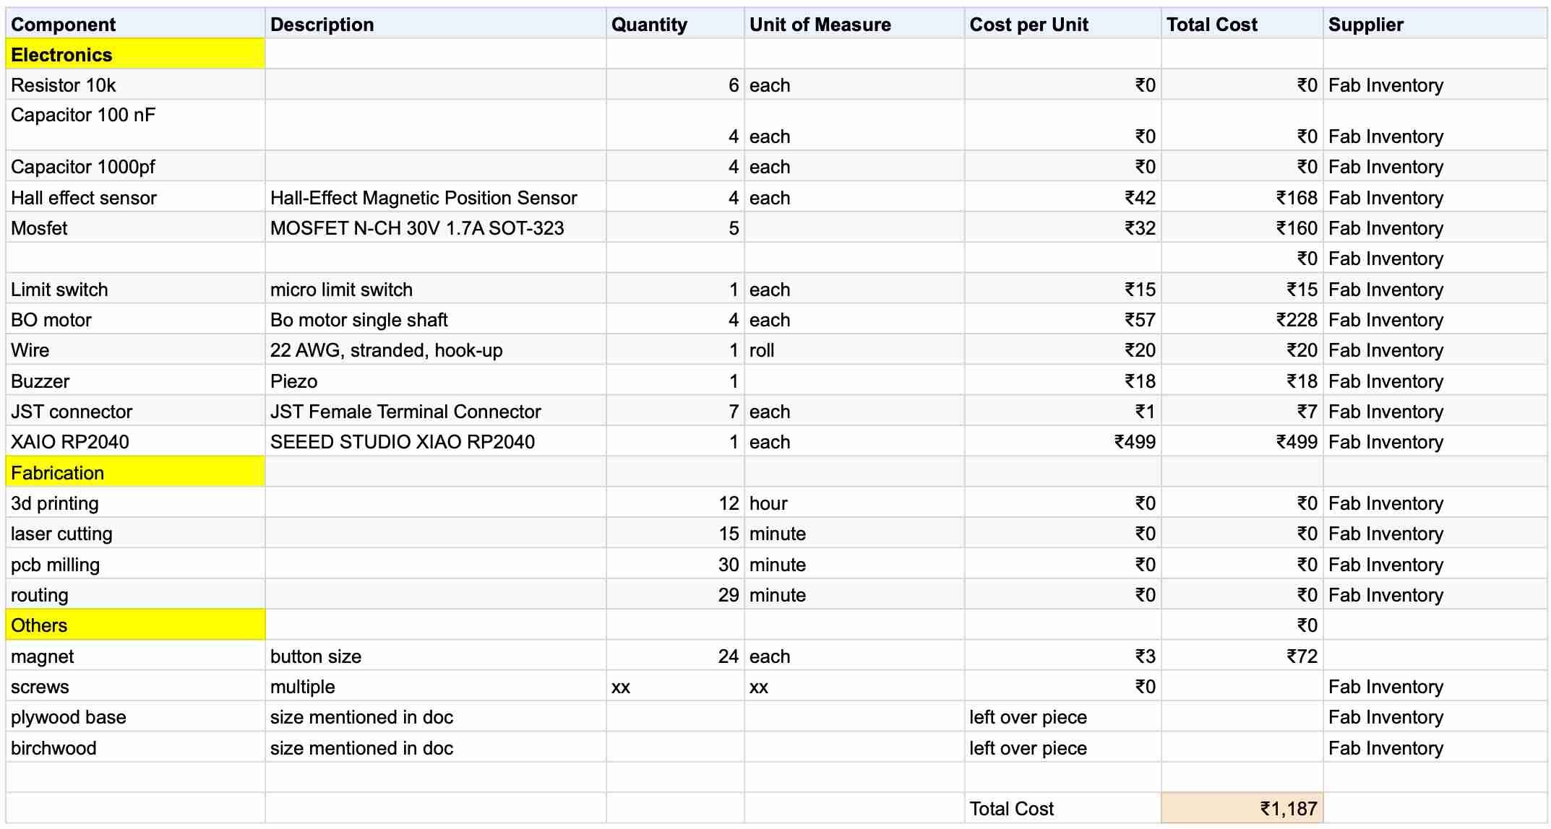This screenshot has height=829, width=1551.
Task: Select the 22 AWG stranded hook-up cell
Action: [435, 350]
